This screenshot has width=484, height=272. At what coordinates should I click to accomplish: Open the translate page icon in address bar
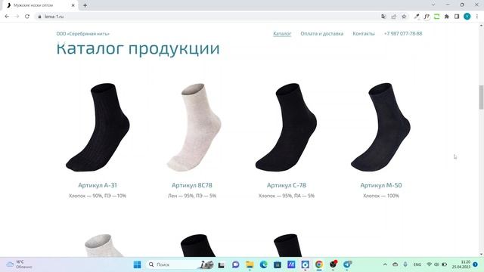coord(383,17)
